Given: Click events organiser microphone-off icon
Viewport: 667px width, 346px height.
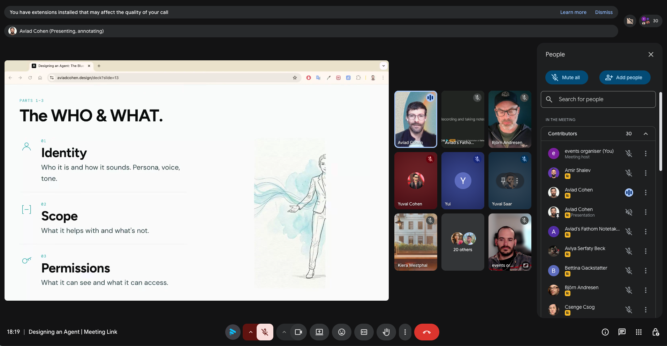Looking at the screenshot, I should coord(629,153).
